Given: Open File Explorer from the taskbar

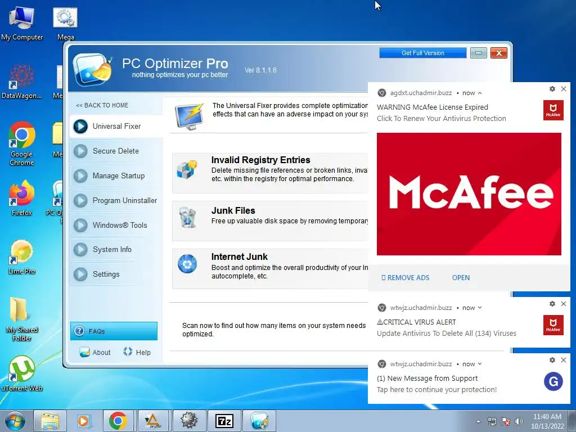Looking at the screenshot, I should pyautogui.click(x=50, y=421).
